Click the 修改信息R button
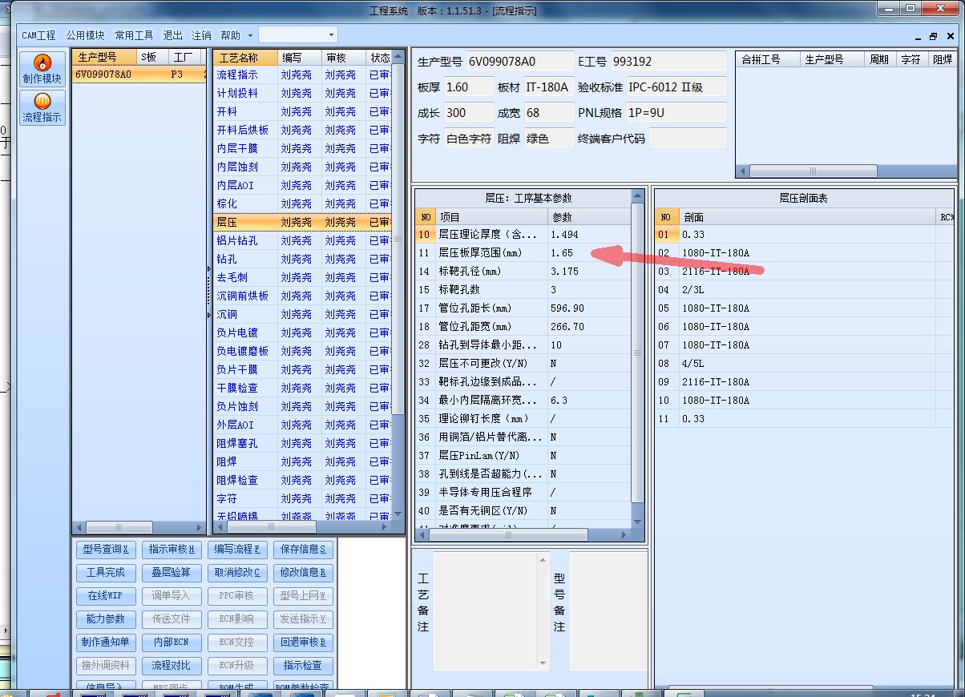This screenshot has width=965, height=697. [x=304, y=573]
